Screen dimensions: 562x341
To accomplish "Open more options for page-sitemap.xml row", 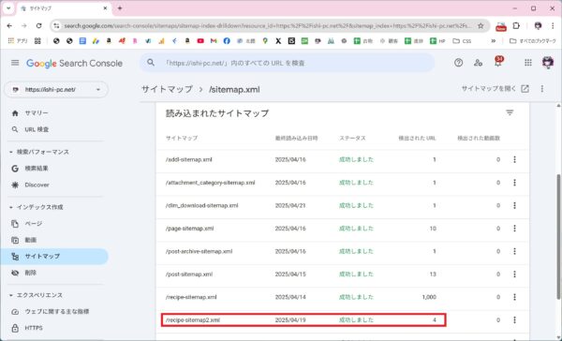I will 514,229.
